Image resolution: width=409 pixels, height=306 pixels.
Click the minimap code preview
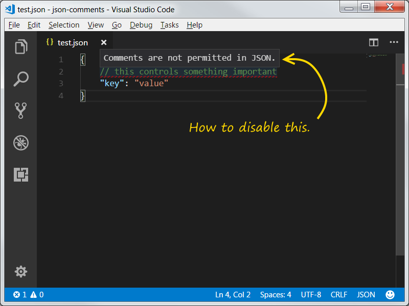(378, 55)
